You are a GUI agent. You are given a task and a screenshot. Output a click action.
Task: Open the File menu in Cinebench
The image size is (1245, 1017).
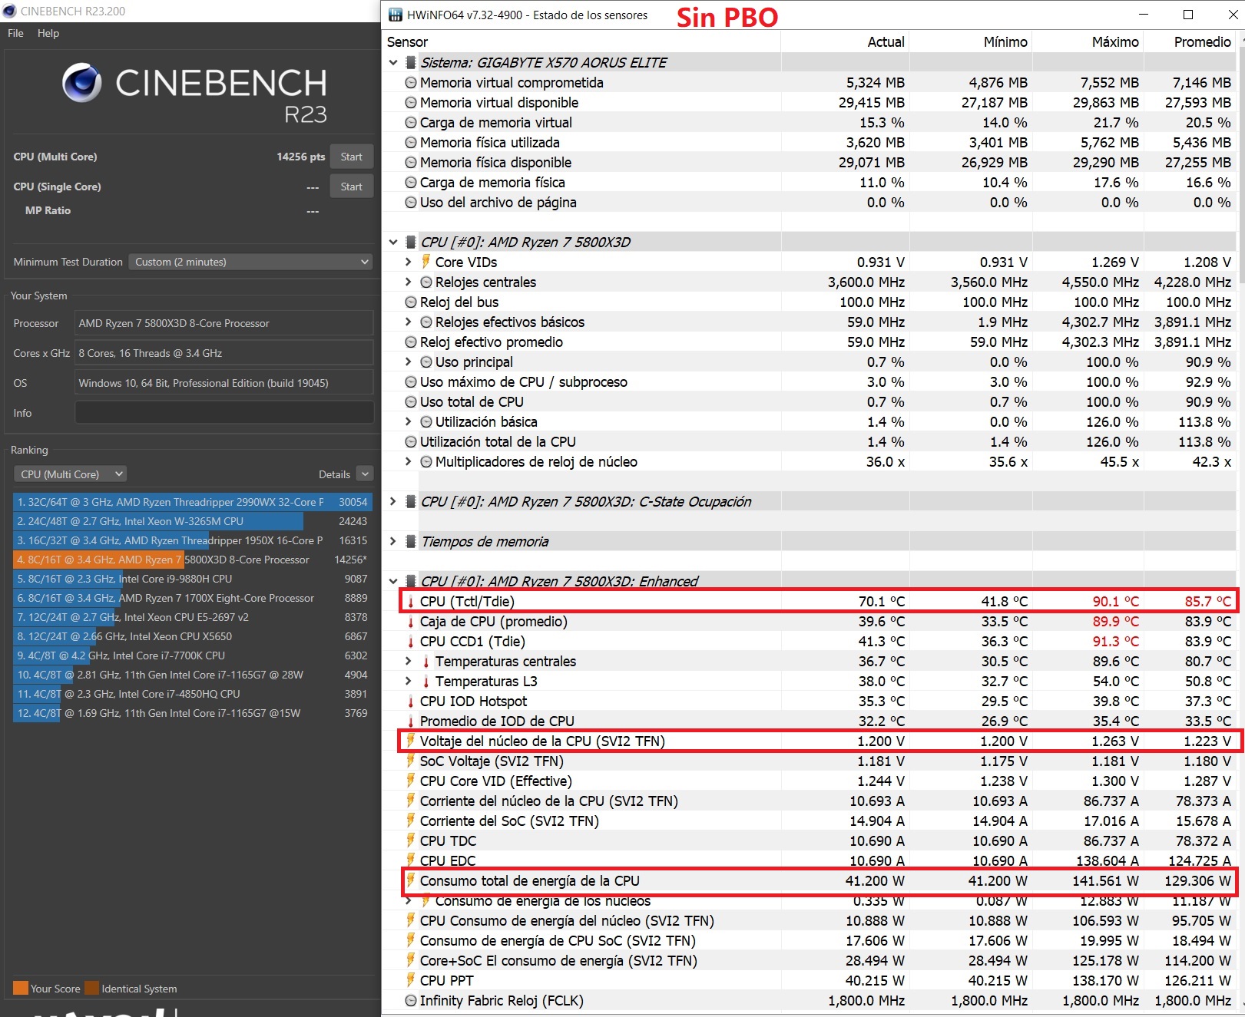point(15,33)
